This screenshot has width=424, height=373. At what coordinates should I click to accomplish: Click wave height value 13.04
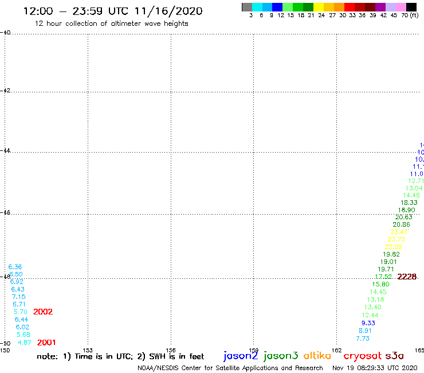pos(414,188)
